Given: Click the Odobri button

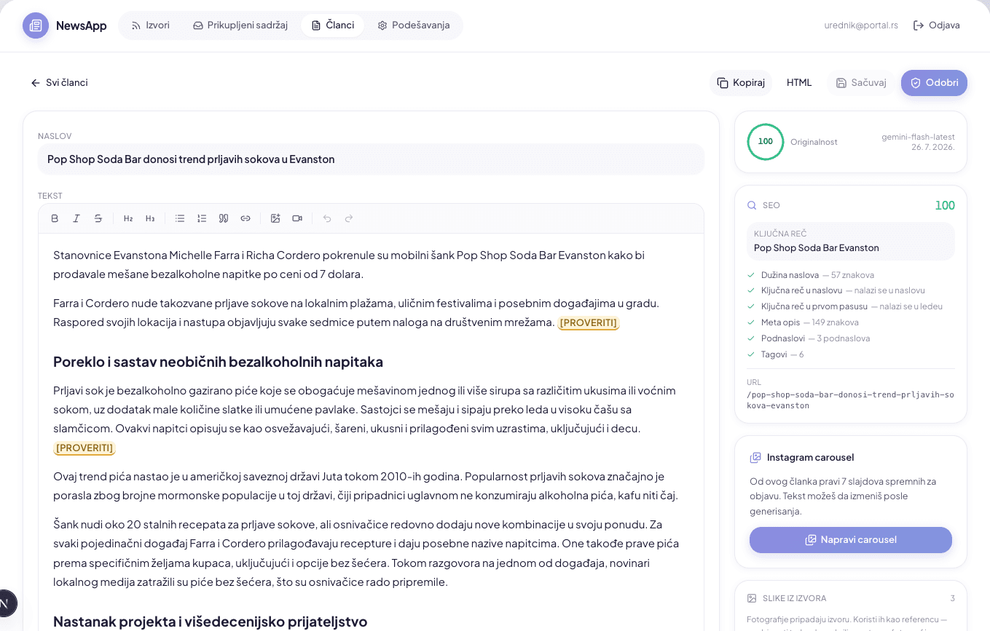Looking at the screenshot, I should [x=934, y=83].
